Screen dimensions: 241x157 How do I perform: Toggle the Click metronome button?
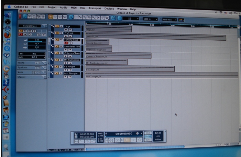[x=148, y=133]
